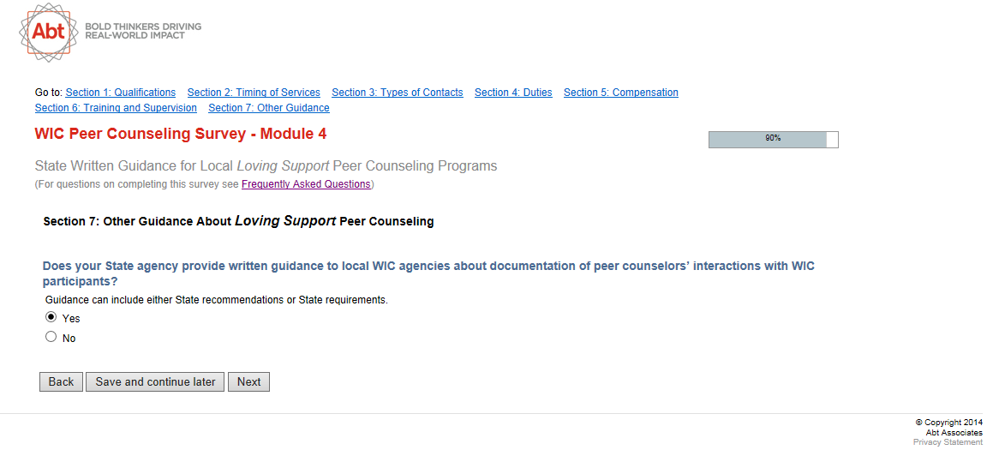Screen dimensions: 987x468
Task: Open Section 3: Types of Contacts
Action: tap(397, 93)
